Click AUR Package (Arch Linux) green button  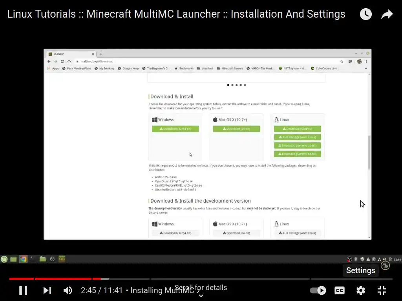click(298, 137)
